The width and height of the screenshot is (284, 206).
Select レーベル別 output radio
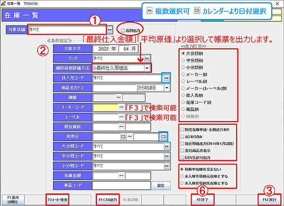click(x=183, y=81)
